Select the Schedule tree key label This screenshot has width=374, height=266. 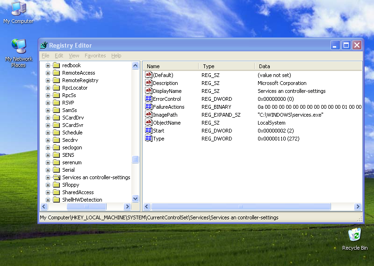(x=72, y=133)
